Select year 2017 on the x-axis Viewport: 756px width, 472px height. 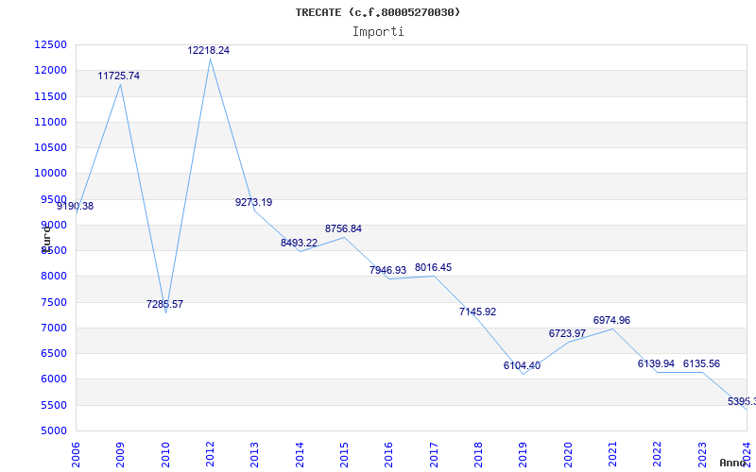tap(434, 455)
